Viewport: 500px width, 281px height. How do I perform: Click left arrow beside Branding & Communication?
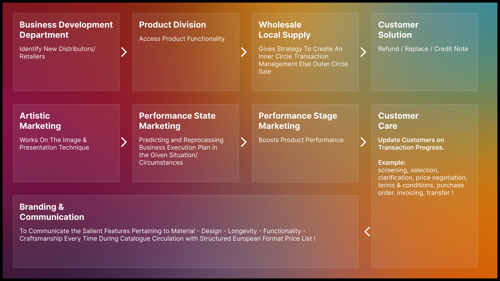point(367,231)
